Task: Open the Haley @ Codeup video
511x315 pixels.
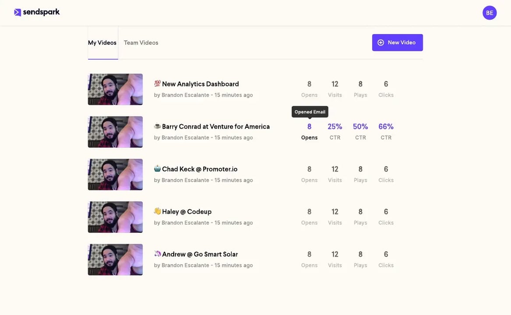Action: click(186, 211)
